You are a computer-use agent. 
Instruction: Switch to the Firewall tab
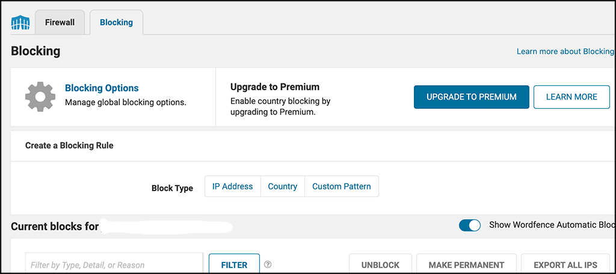60,22
